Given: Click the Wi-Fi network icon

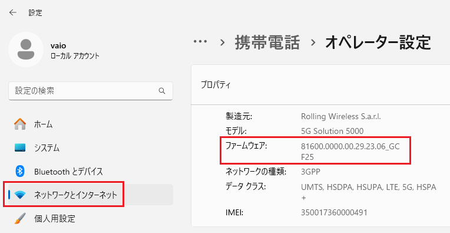Looking at the screenshot, I should tap(20, 195).
